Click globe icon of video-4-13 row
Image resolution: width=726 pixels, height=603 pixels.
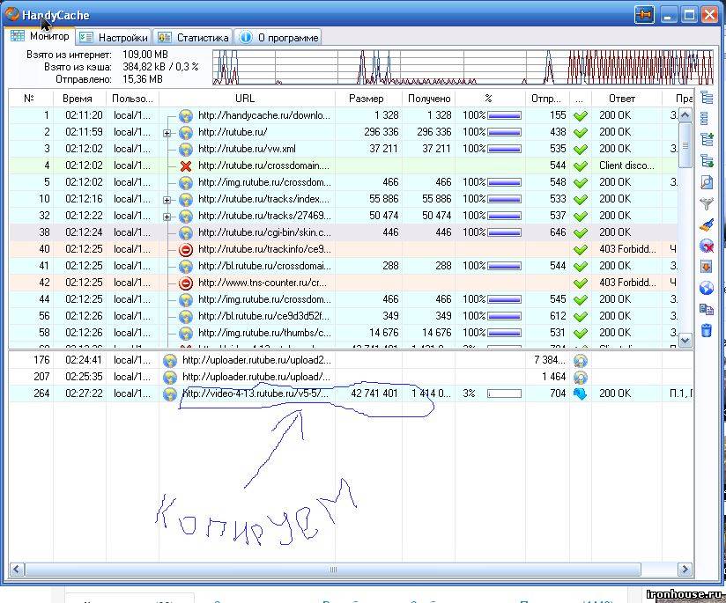click(x=170, y=393)
